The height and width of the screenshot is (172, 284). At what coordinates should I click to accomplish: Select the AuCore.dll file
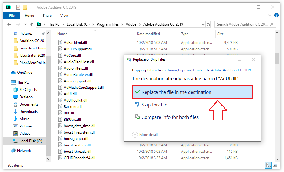[x=72, y=56]
